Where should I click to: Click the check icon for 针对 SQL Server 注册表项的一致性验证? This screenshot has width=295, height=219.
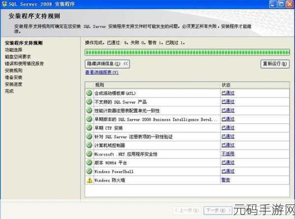89,136
